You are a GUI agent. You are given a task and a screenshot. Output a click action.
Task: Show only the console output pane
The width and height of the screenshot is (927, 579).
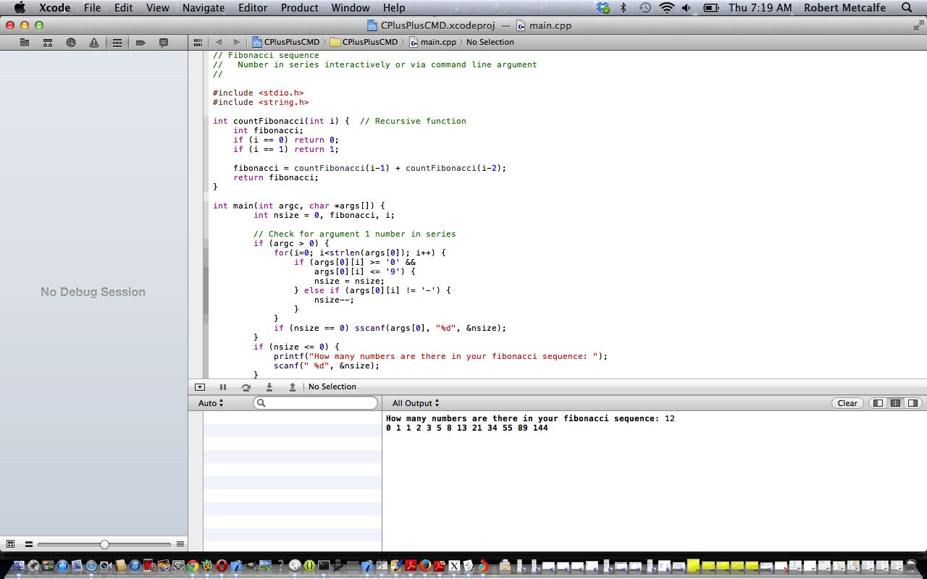(911, 403)
